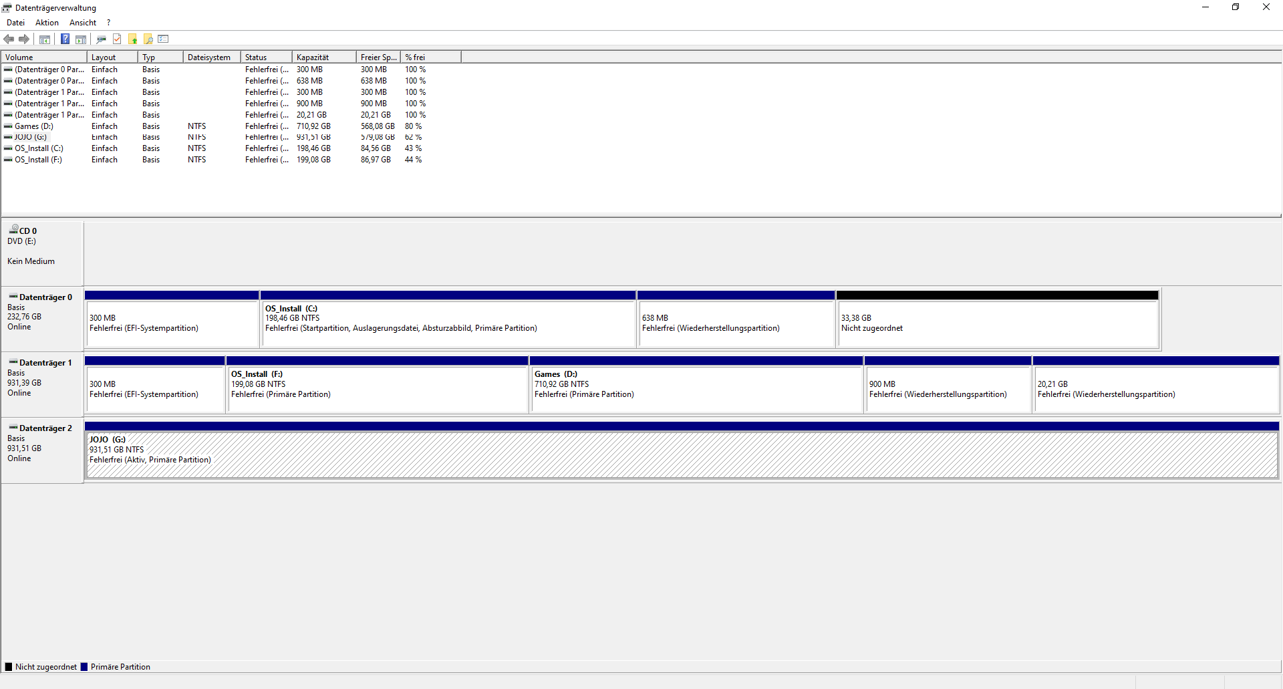The image size is (1283, 689).
Task: Sort by the Typ column header
Action: coord(160,57)
